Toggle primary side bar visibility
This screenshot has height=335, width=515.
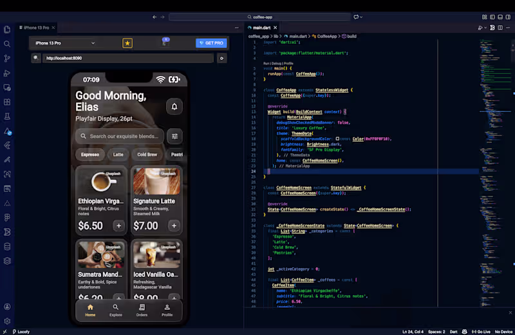click(x=492, y=17)
